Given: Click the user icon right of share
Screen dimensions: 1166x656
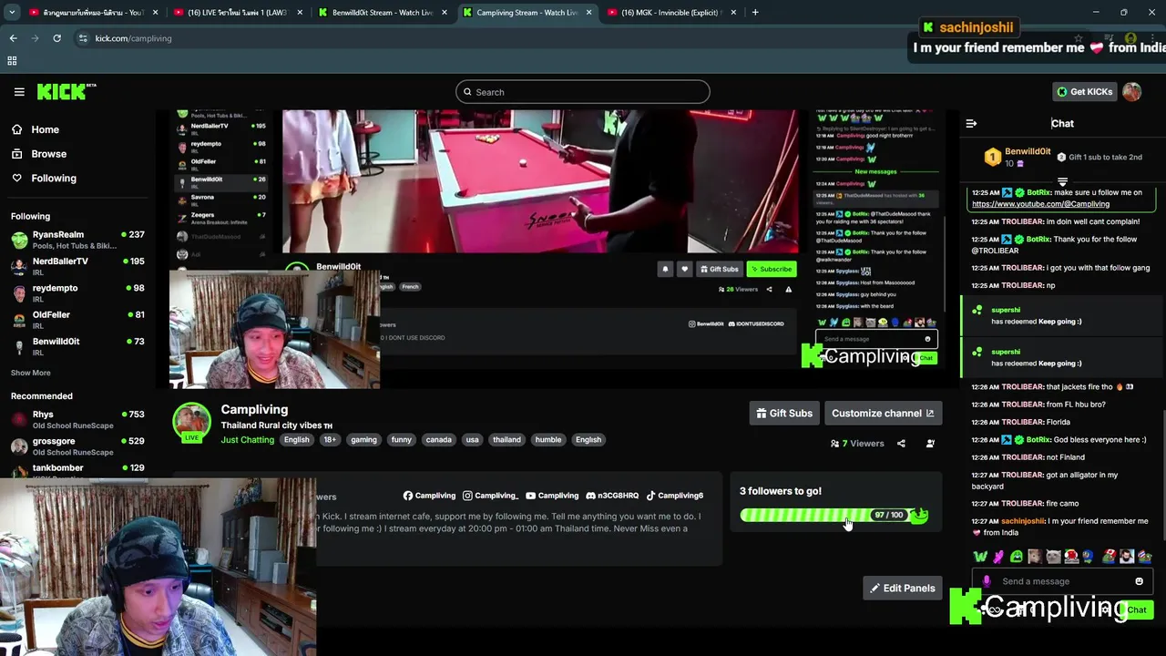Looking at the screenshot, I should pyautogui.click(x=930, y=444).
